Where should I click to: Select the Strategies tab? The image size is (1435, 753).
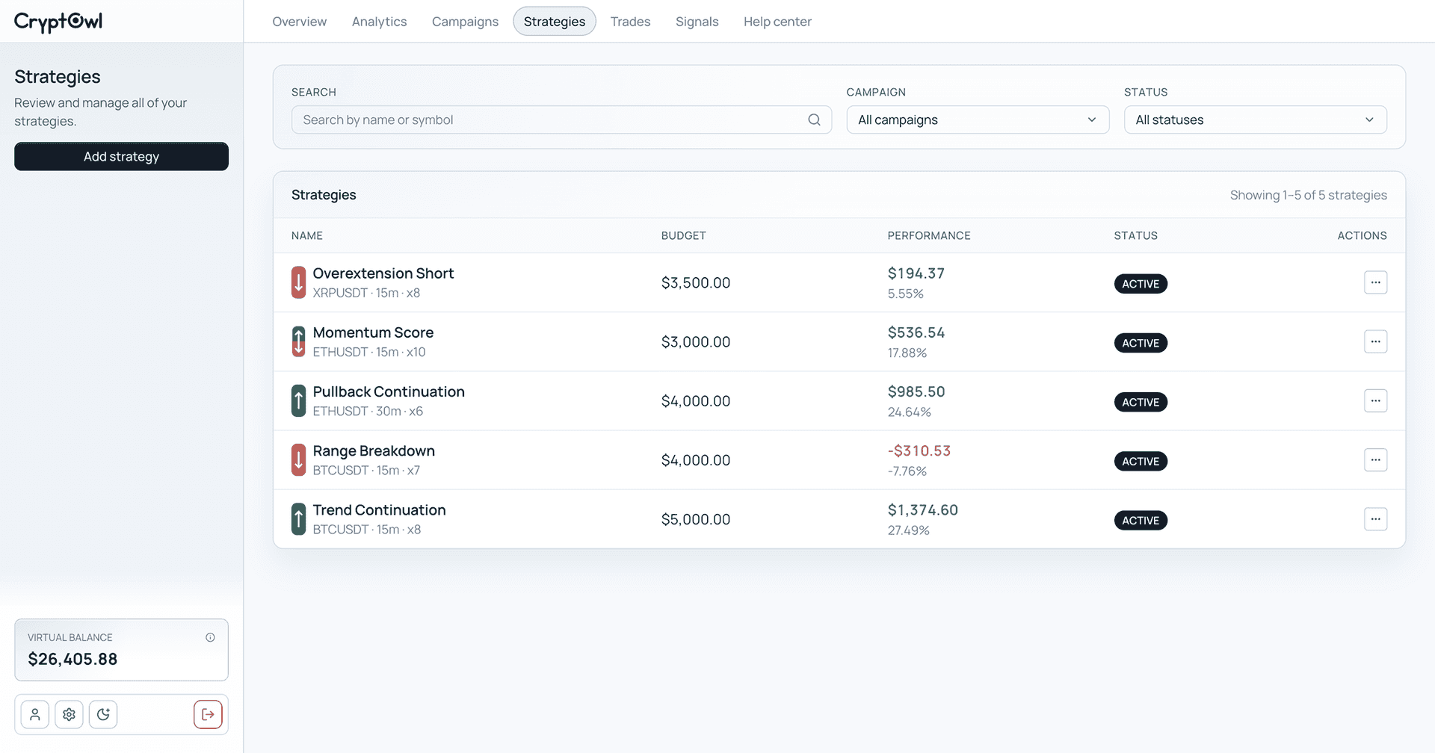click(x=555, y=22)
